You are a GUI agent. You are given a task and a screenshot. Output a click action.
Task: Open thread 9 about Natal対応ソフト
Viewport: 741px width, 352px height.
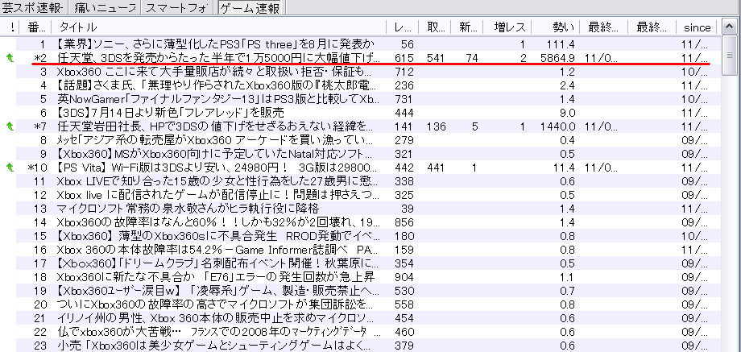click(216, 154)
